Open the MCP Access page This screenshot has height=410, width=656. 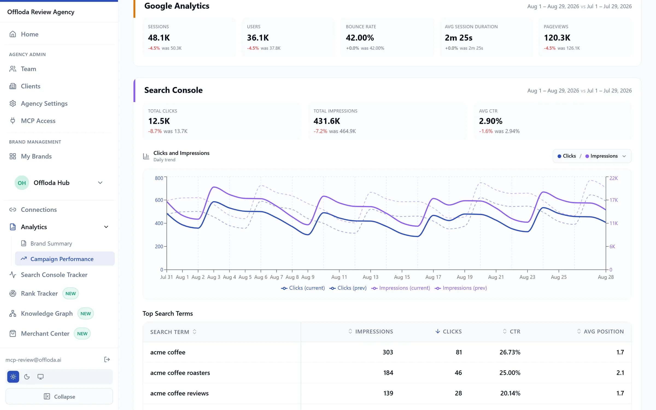coord(38,121)
